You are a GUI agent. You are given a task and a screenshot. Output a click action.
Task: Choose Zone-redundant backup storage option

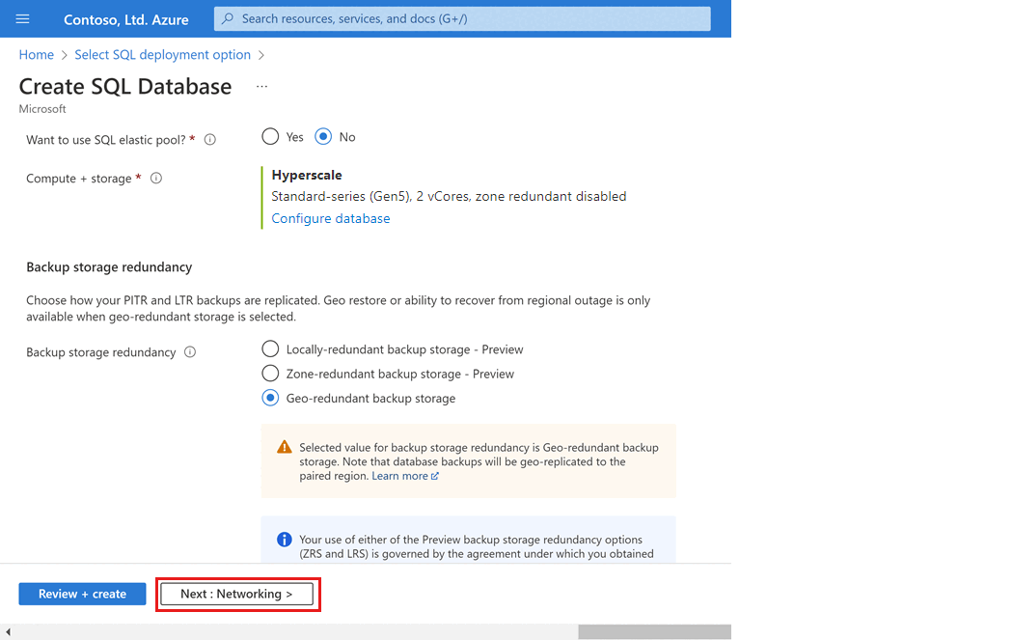(271, 374)
